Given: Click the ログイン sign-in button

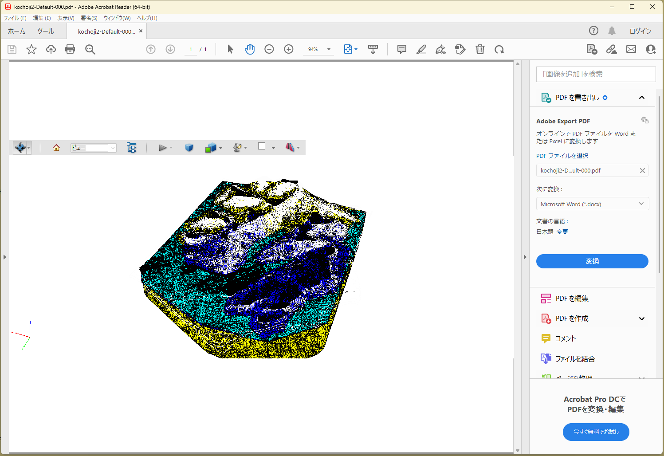Looking at the screenshot, I should tap(640, 31).
